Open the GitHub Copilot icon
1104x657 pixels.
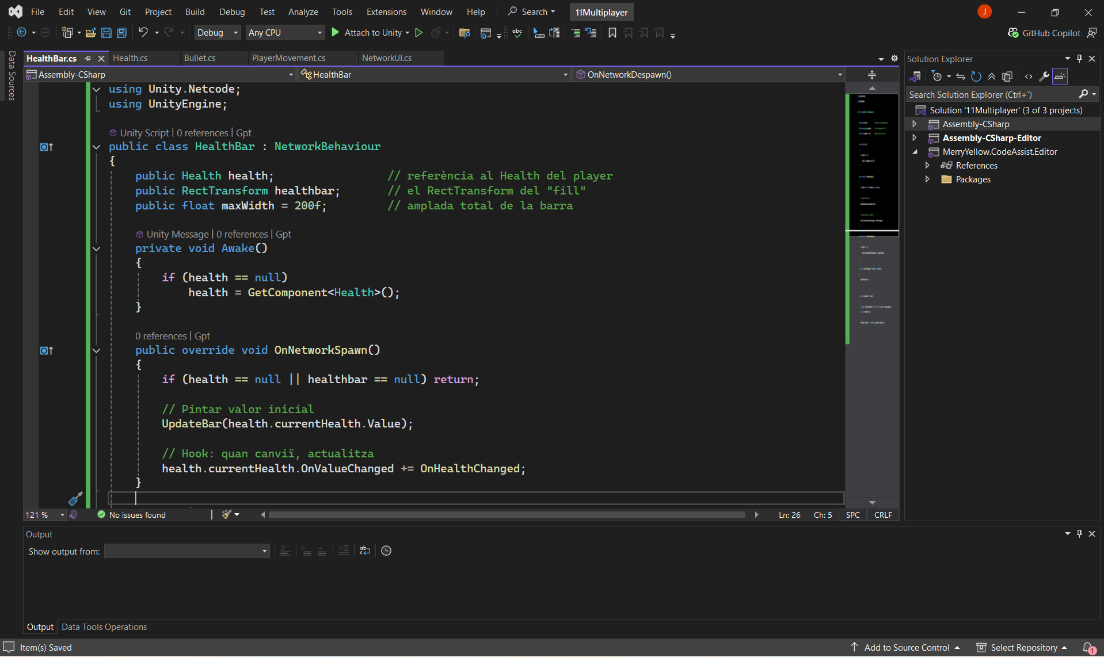1013,33
